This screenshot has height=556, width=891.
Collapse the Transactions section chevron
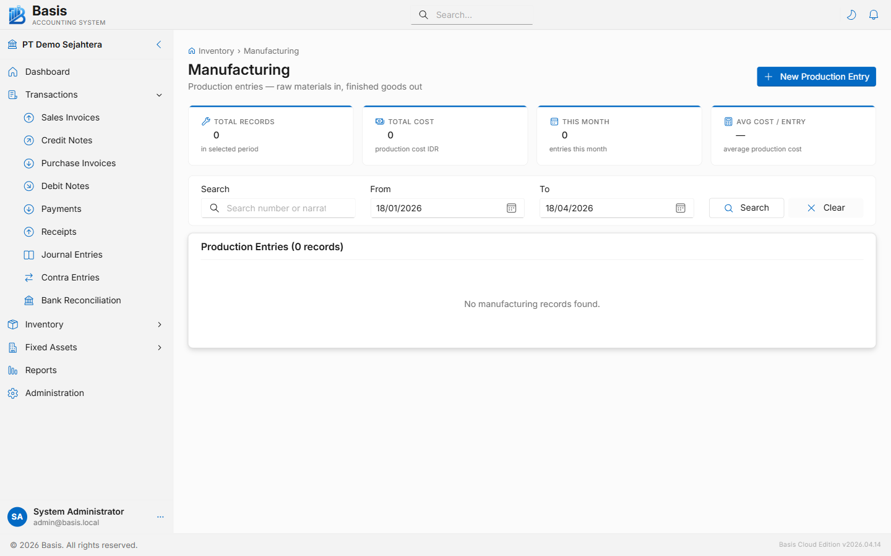pyautogui.click(x=159, y=95)
